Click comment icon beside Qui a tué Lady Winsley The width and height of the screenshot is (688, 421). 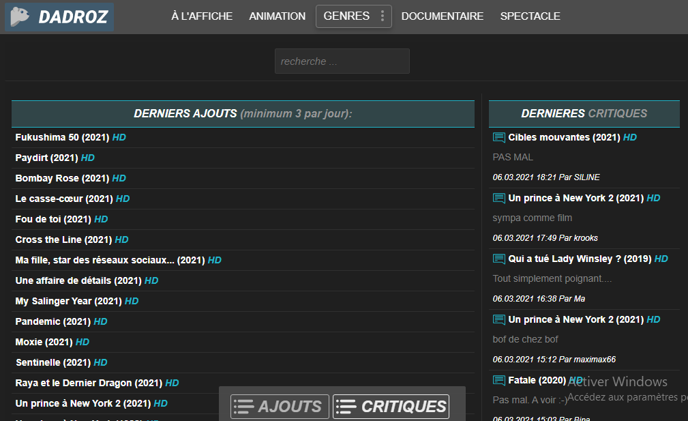tap(499, 259)
